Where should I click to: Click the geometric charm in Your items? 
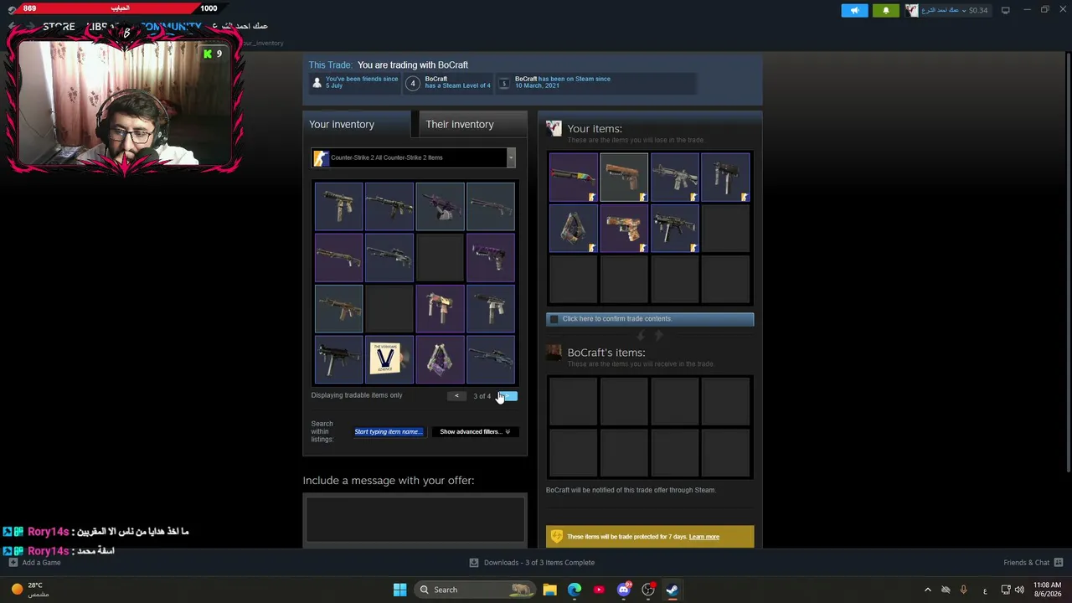574,229
